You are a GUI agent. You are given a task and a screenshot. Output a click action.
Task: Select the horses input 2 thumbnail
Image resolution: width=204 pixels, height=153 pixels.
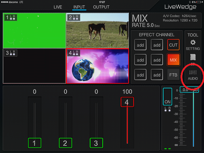tap(97, 31)
